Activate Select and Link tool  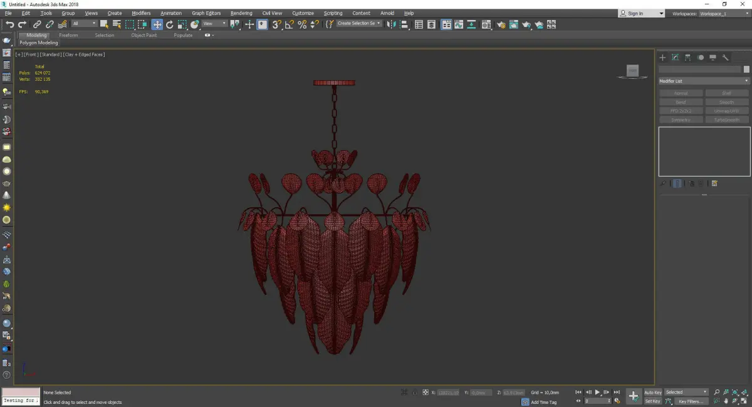tap(38, 24)
